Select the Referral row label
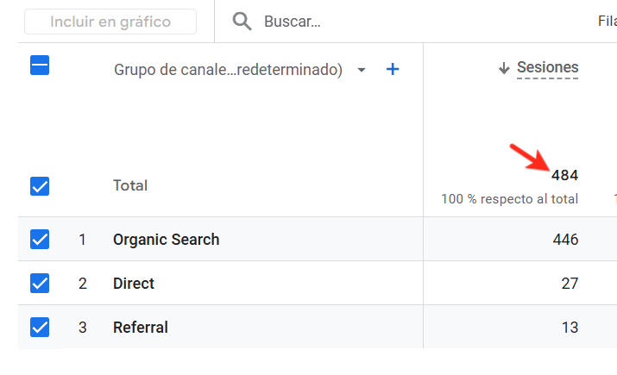Image resolution: width=617 pixels, height=375 pixels. pos(140,328)
